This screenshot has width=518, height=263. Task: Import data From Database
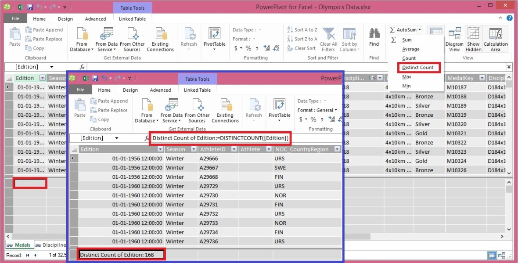tap(81, 40)
